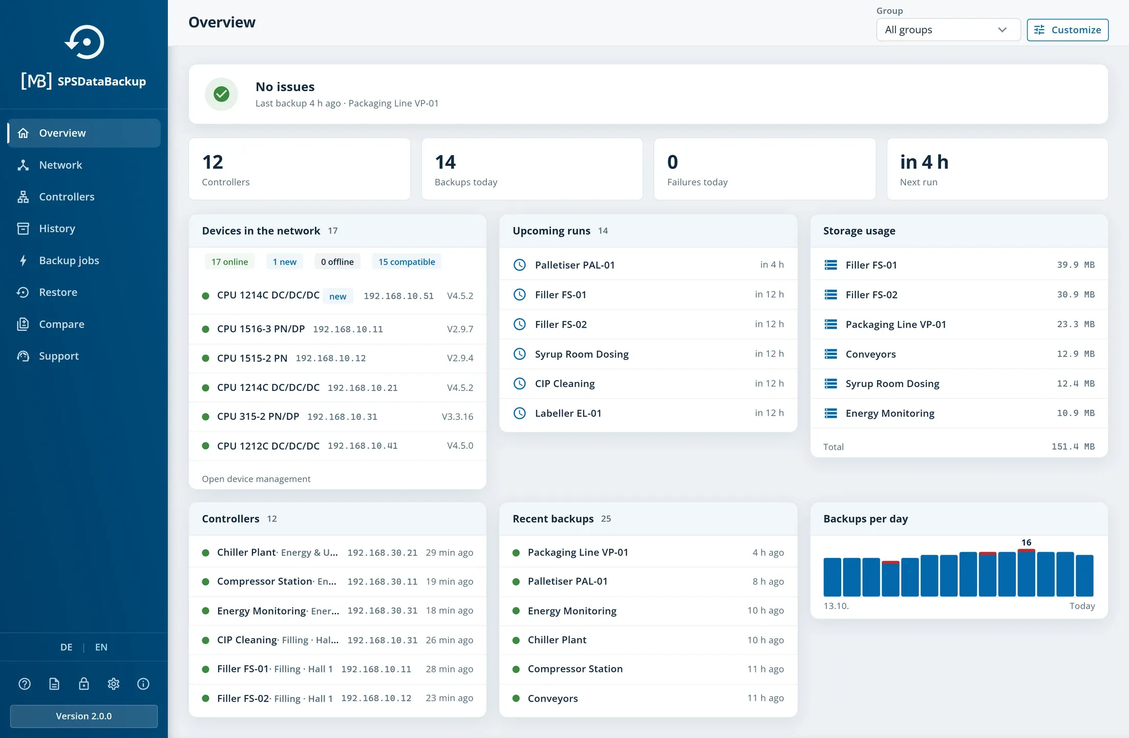This screenshot has height=738, width=1129.
Task: Click the lock icon in sidebar footer
Action: (x=84, y=684)
